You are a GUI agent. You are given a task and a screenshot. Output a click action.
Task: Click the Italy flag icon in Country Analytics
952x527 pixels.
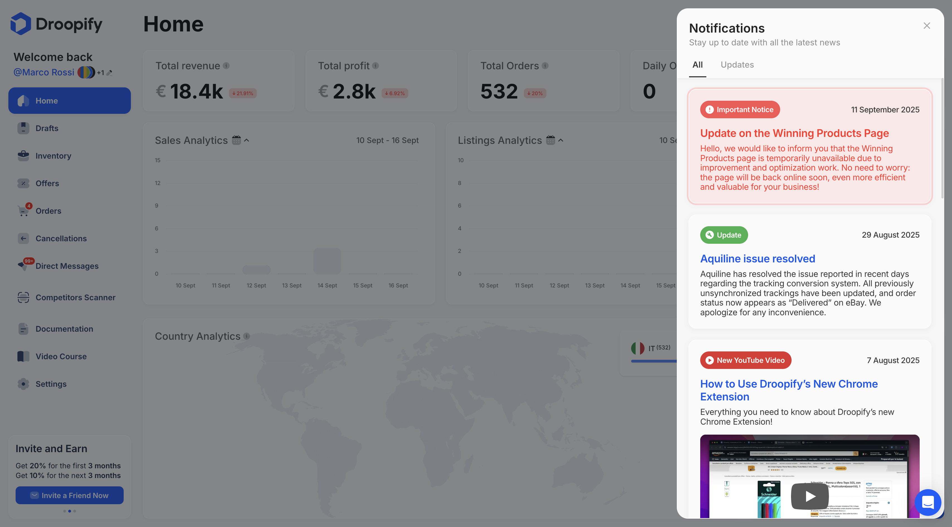(x=638, y=348)
